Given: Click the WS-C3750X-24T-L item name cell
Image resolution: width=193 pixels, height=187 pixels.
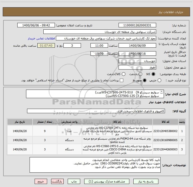Looking at the screenshot, I should click(117, 131).
